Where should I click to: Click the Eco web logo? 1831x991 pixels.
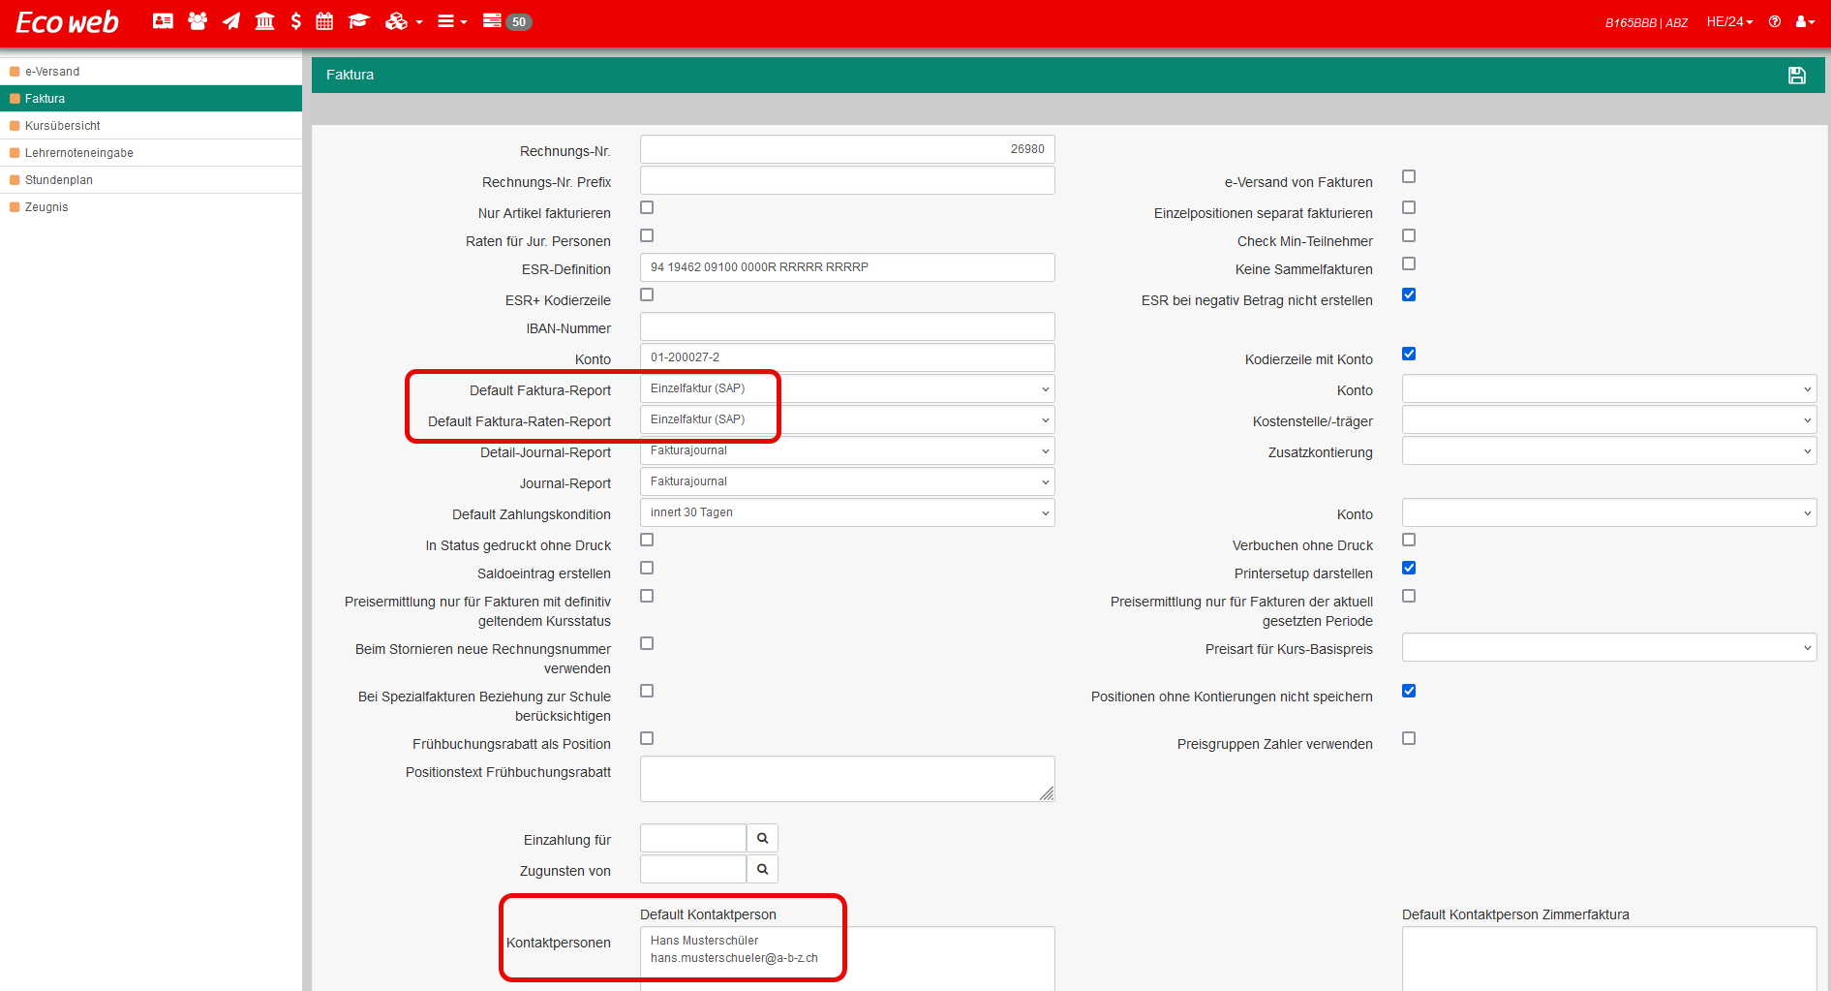68,22
